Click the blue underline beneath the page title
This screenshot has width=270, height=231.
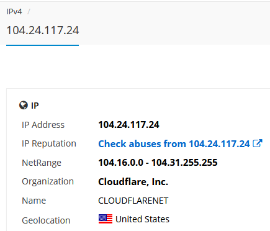pos(43,45)
